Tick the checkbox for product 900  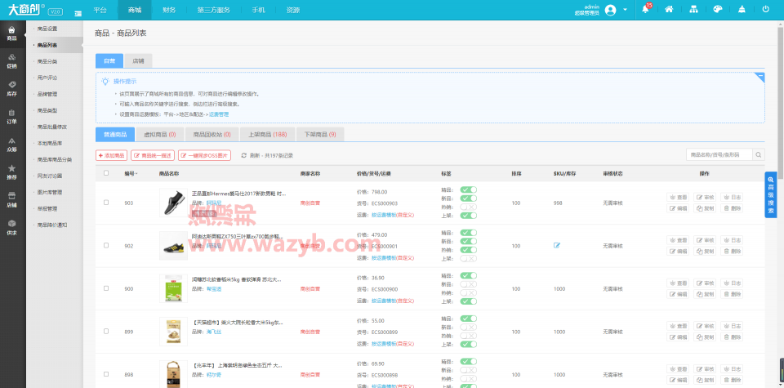tap(106, 288)
